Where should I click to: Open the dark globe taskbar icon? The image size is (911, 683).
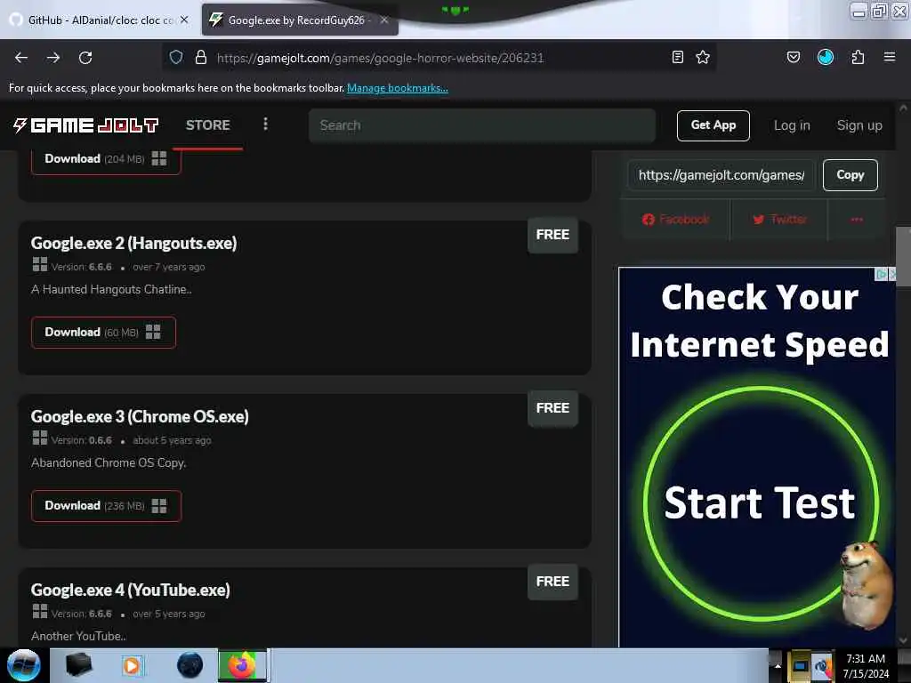click(189, 665)
